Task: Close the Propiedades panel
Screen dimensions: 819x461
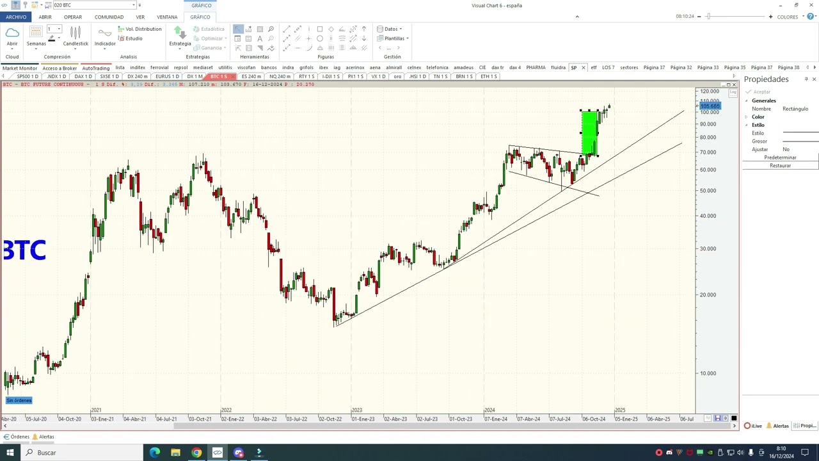Action: [x=814, y=79]
